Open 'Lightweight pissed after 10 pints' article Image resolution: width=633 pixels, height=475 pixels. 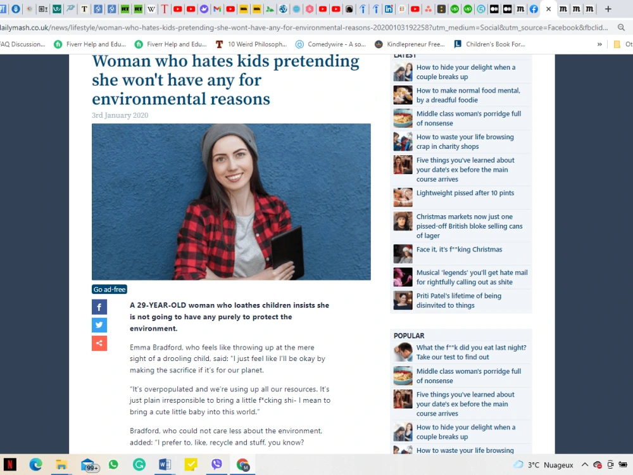tap(465, 193)
